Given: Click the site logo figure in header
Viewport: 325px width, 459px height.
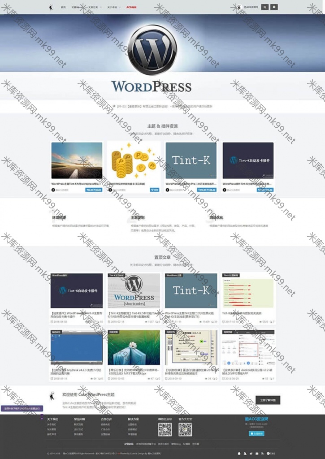Looking at the screenshot, I should [x=51, y=7].
